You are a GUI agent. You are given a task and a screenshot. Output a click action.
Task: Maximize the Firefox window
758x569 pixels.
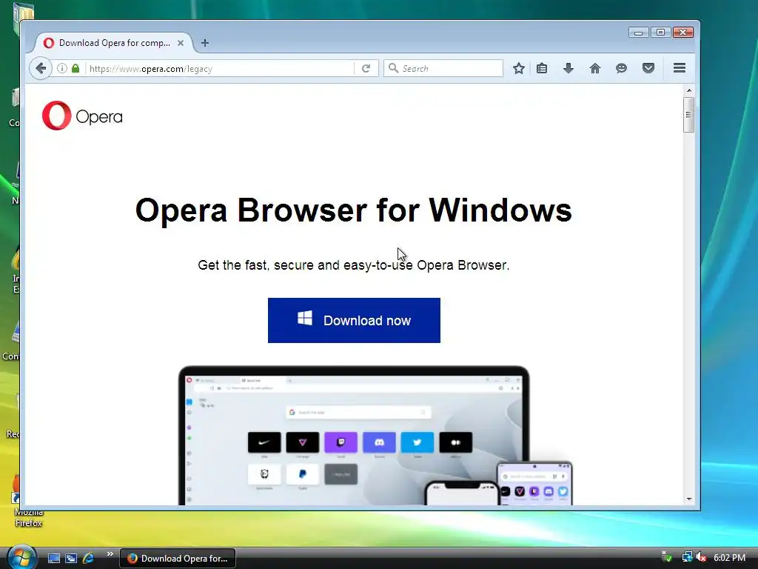click(x=660, y=33)
